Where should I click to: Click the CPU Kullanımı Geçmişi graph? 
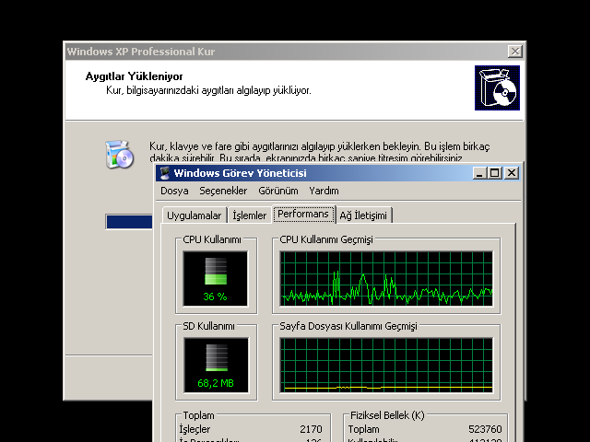[x=386, y=278]
